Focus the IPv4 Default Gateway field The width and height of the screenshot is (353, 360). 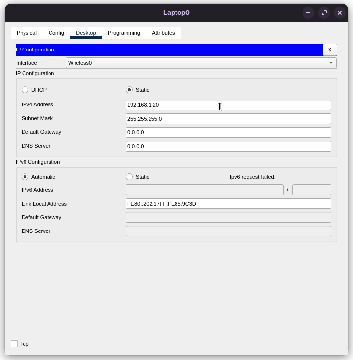pyautogui.click(x=228, y=132)
